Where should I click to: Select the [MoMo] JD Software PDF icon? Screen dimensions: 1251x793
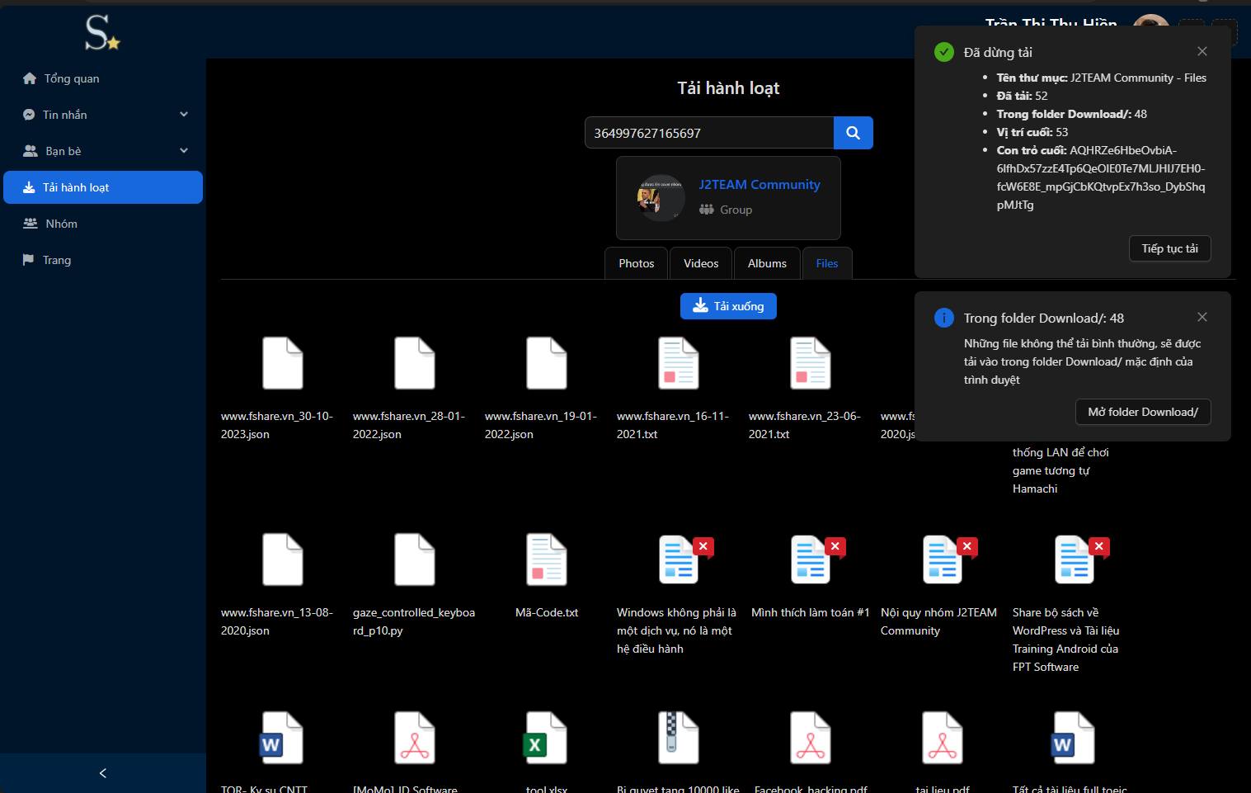point(415,738)
